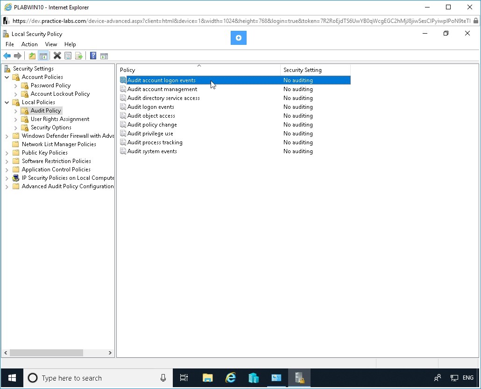The image size is (481, 389).
Task: Expand Windows Defender Firewall node
Action: (7, 136)
